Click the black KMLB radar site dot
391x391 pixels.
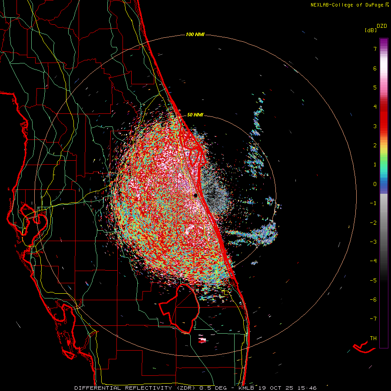tap(196, 195)
